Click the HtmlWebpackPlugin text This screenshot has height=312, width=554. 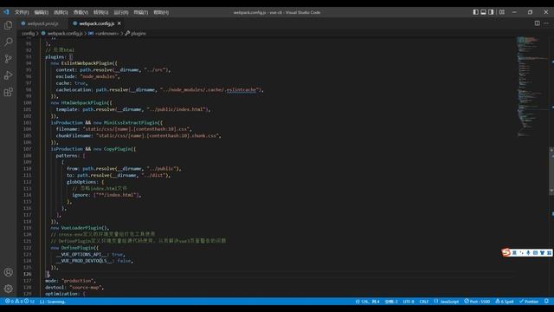pyautogui.click(x=84, y=103)
